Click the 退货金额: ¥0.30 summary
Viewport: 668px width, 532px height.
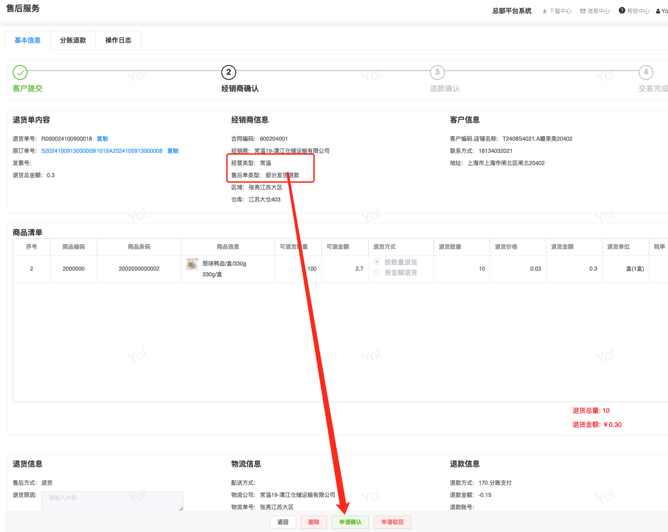click(x=597, y=424)
